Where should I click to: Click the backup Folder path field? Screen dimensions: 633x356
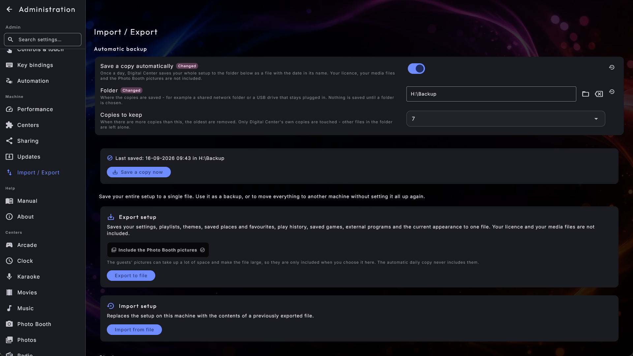point(491,94)
